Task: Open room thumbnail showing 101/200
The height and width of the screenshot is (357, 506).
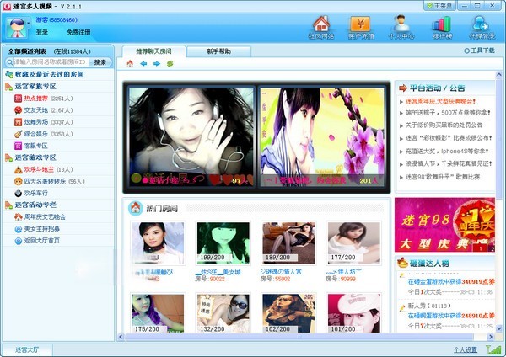Action: pos(354,313)
